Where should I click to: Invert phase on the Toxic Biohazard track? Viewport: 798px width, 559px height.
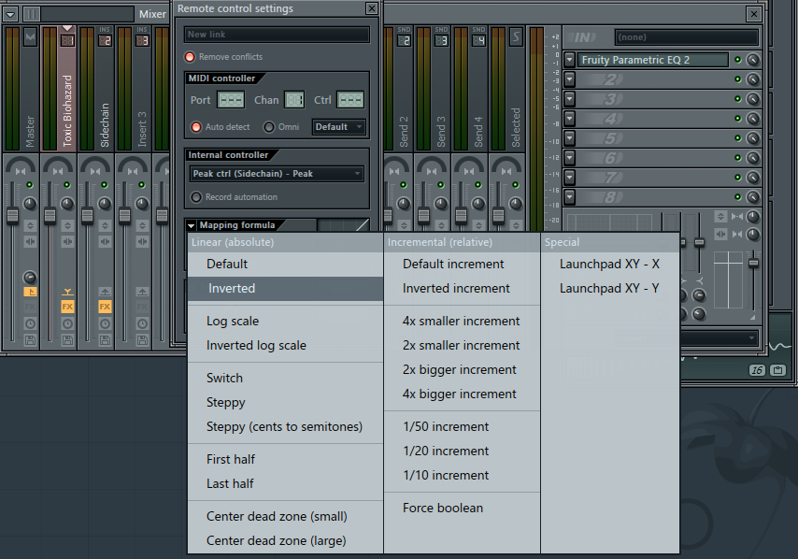67,225
